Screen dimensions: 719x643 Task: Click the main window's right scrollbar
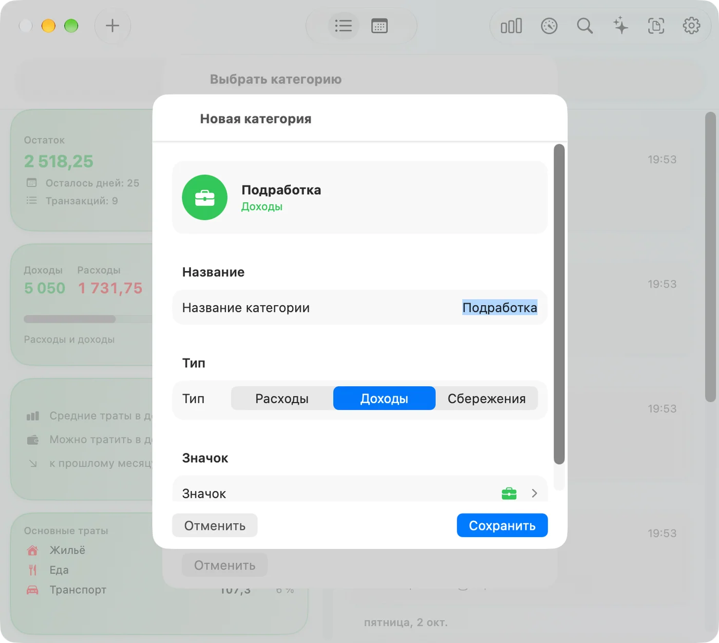pyautogui.click(x=710, y=257)
